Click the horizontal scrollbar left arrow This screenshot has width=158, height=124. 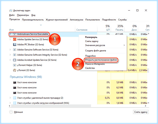tap(9, 106)
